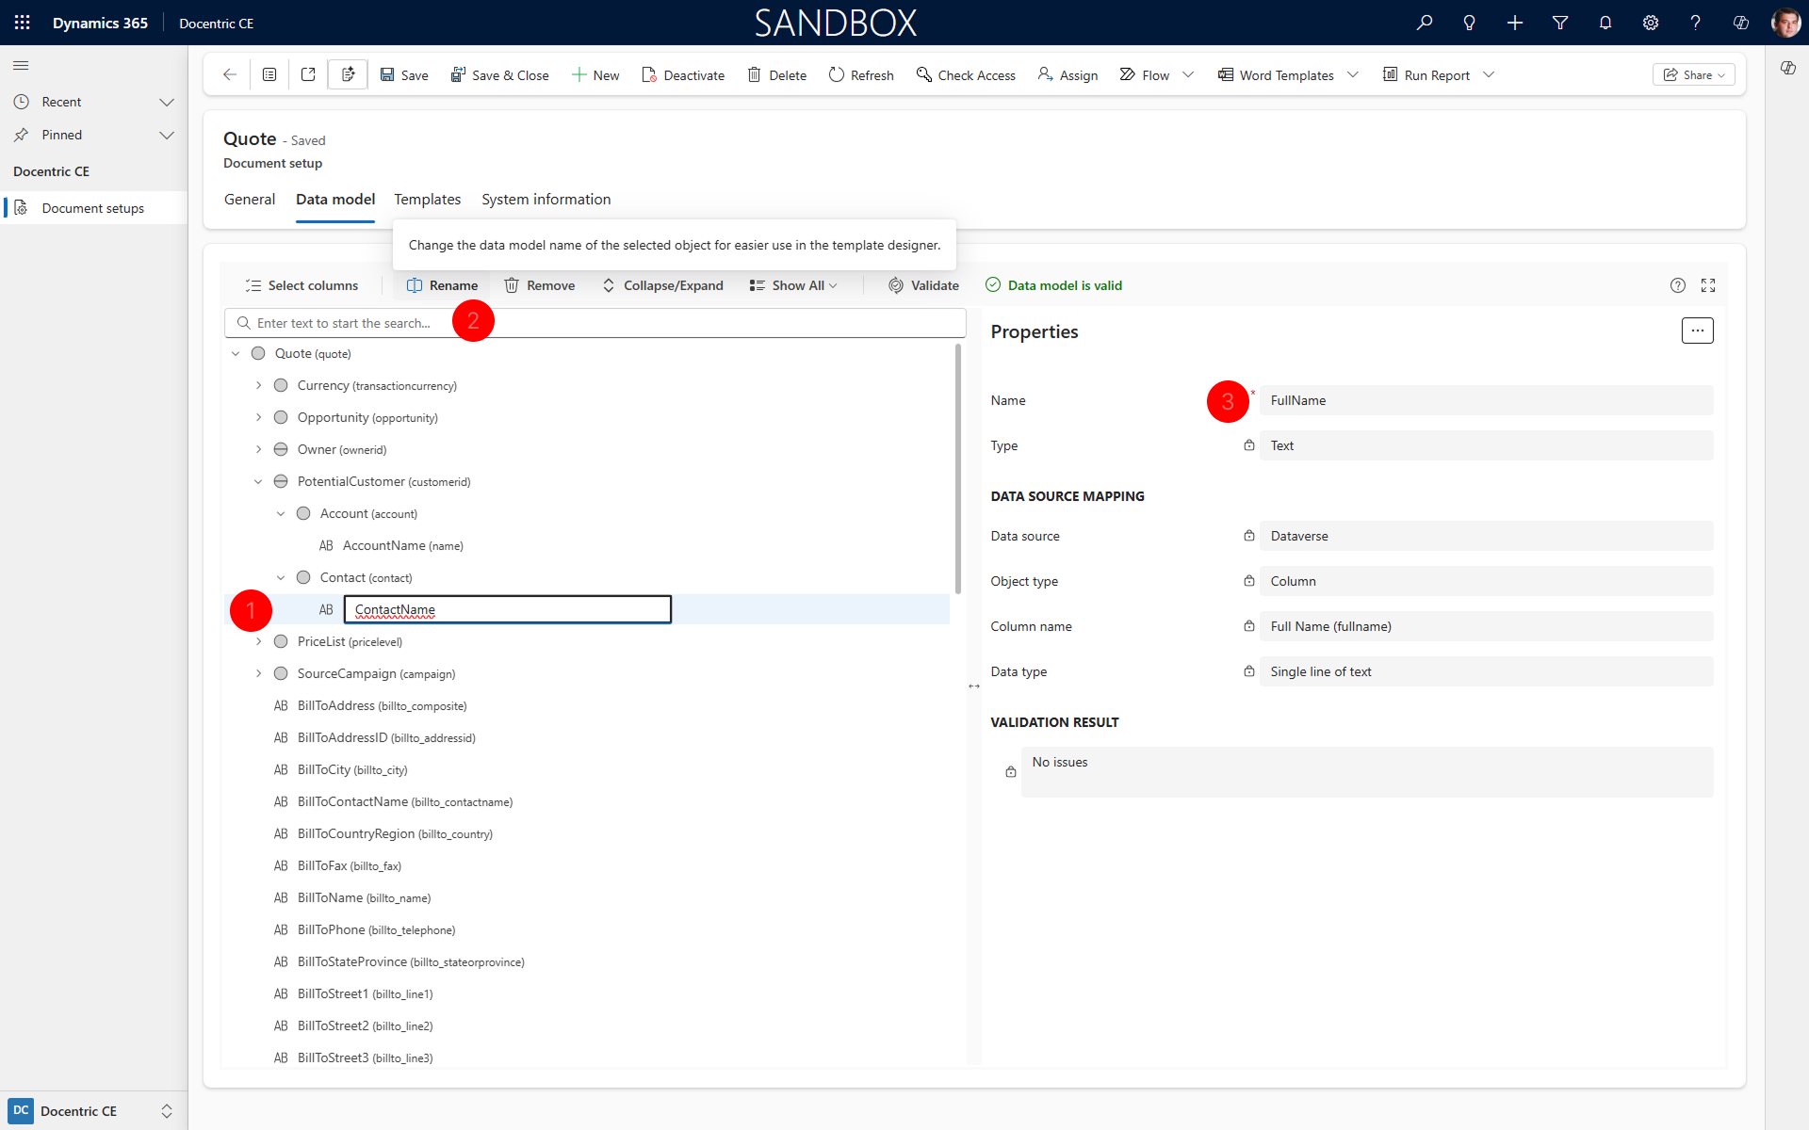Viewport: 1809px width, 1130px height.
Task: Select BillToPhone column in tree
Action: click(x=376, y=930)
